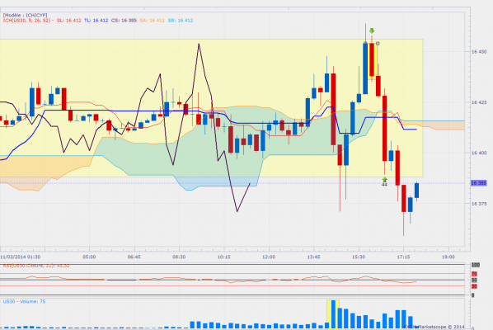Click the blue 16 385 current price tag

478,183
